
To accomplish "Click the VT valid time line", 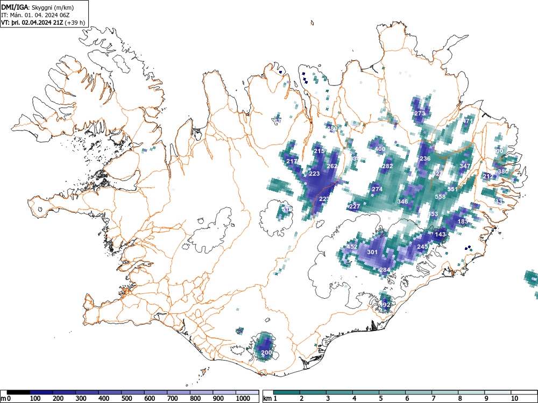I will (x=43, y=23).
